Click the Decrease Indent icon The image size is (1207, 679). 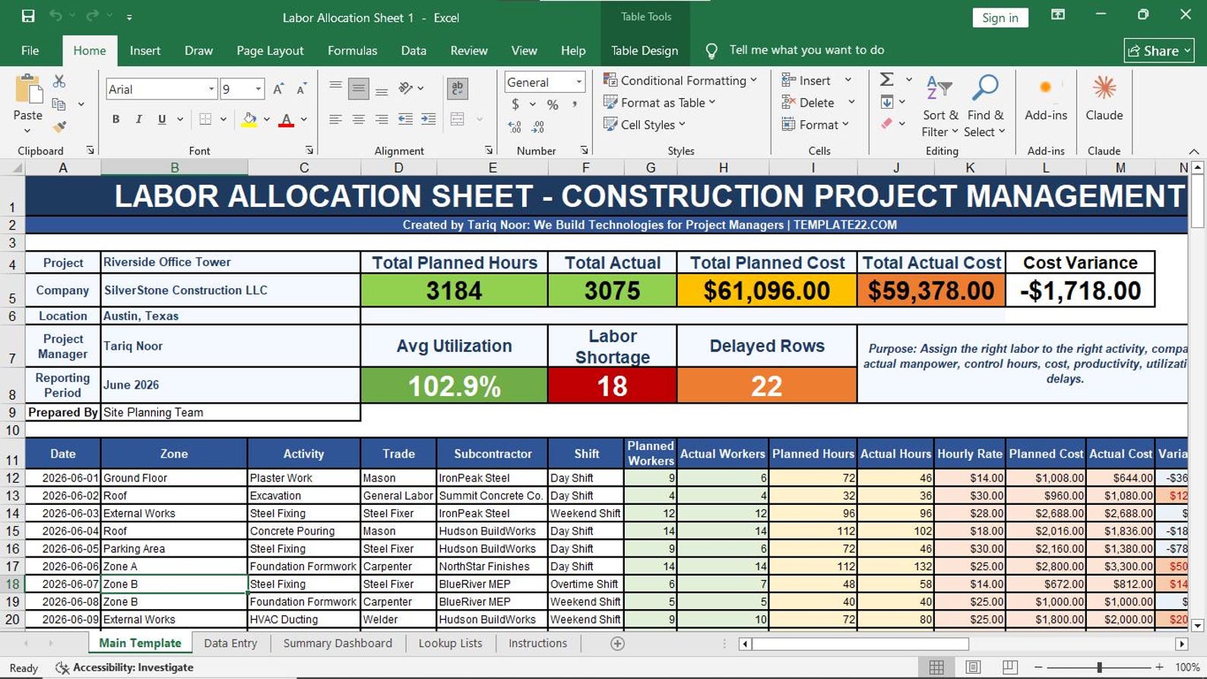pos(406,119)
